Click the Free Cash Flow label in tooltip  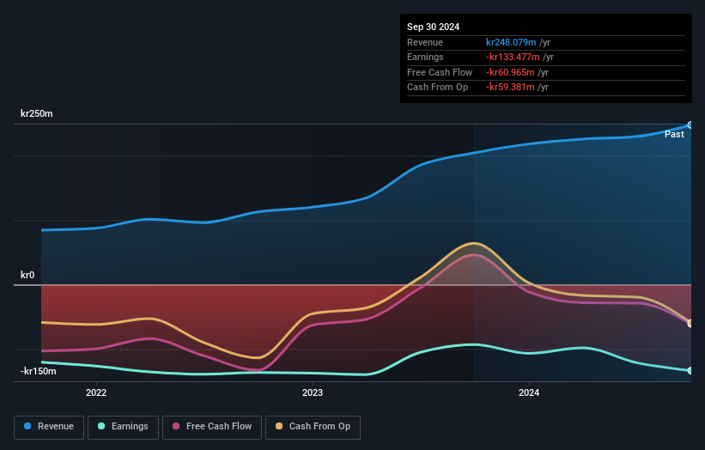click(x=440, y=72)
